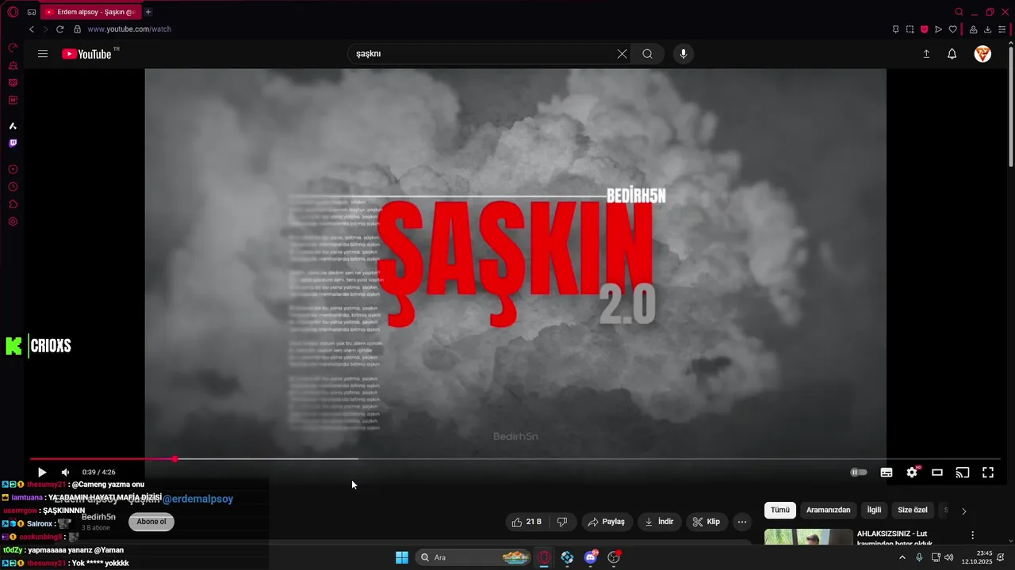Switch to theater mode
Image resolution: width=1015 pixels, height=570 pixels.
point(937,473)
